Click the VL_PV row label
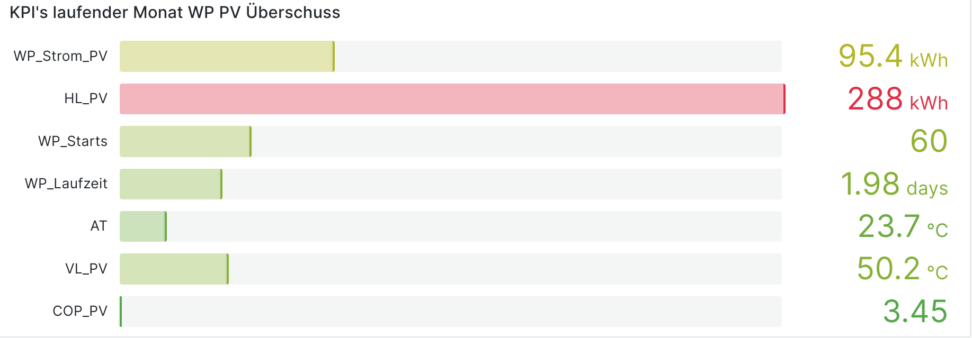 (86, 269)
